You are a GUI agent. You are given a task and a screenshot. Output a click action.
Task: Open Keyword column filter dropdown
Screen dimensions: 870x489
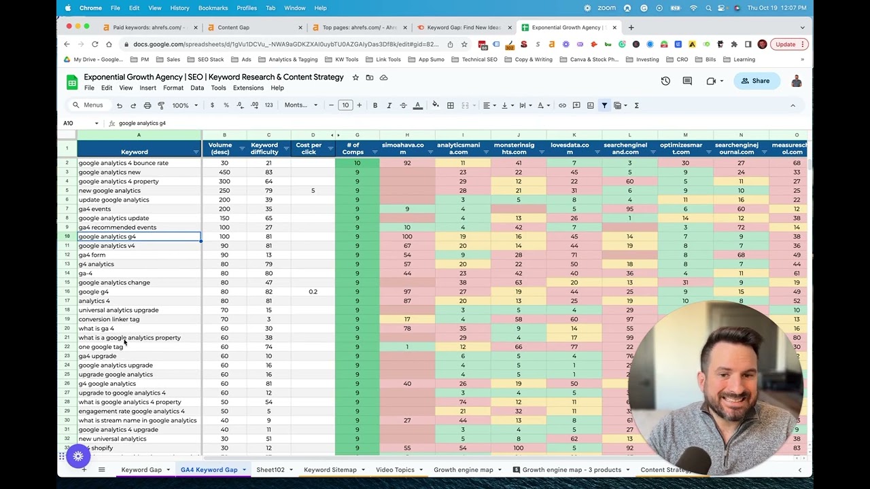tap(196, 152)
